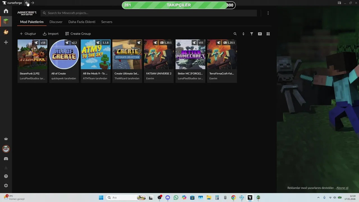This screenshot has height=202, width=359.
Task: Open the sort order up-down arrows
Action: 243,34
